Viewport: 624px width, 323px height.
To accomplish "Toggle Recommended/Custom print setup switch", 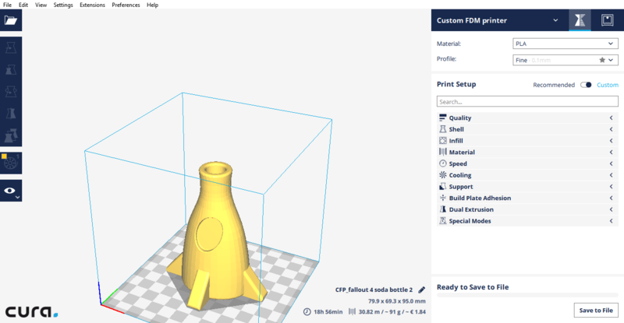I will [586, 85].
